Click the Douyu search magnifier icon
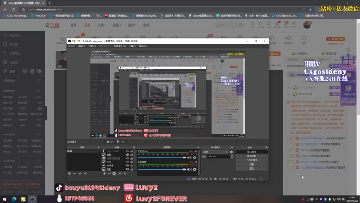Screen dimensions: 360x203 pos(241,25)
